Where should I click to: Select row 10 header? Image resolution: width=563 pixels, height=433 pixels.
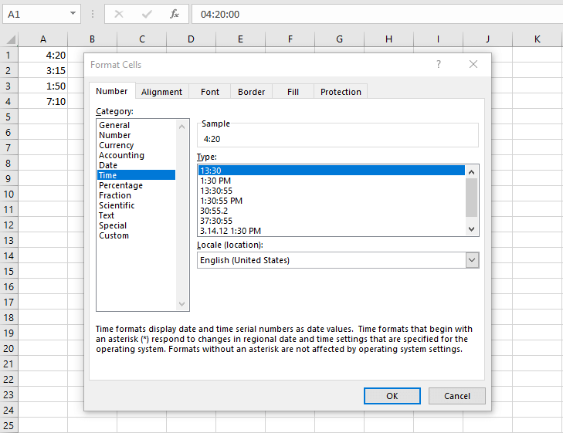tap(8, 194)
